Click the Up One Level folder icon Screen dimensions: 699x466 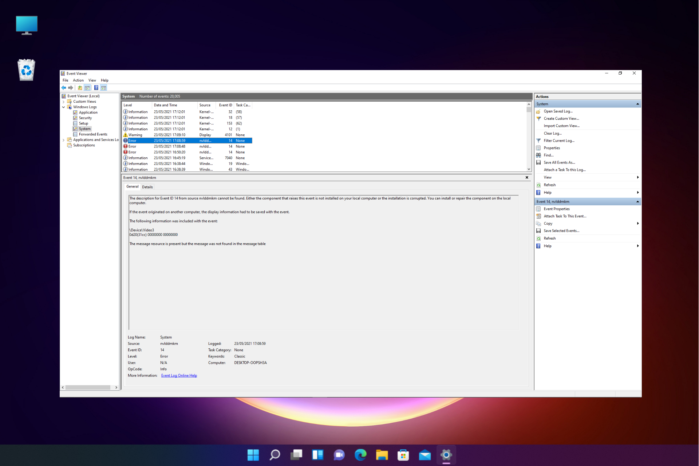[80, 88]
